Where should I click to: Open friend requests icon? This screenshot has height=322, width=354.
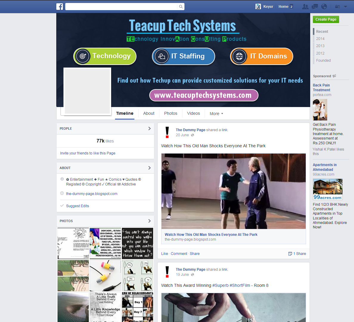click(x=305, y=7)
